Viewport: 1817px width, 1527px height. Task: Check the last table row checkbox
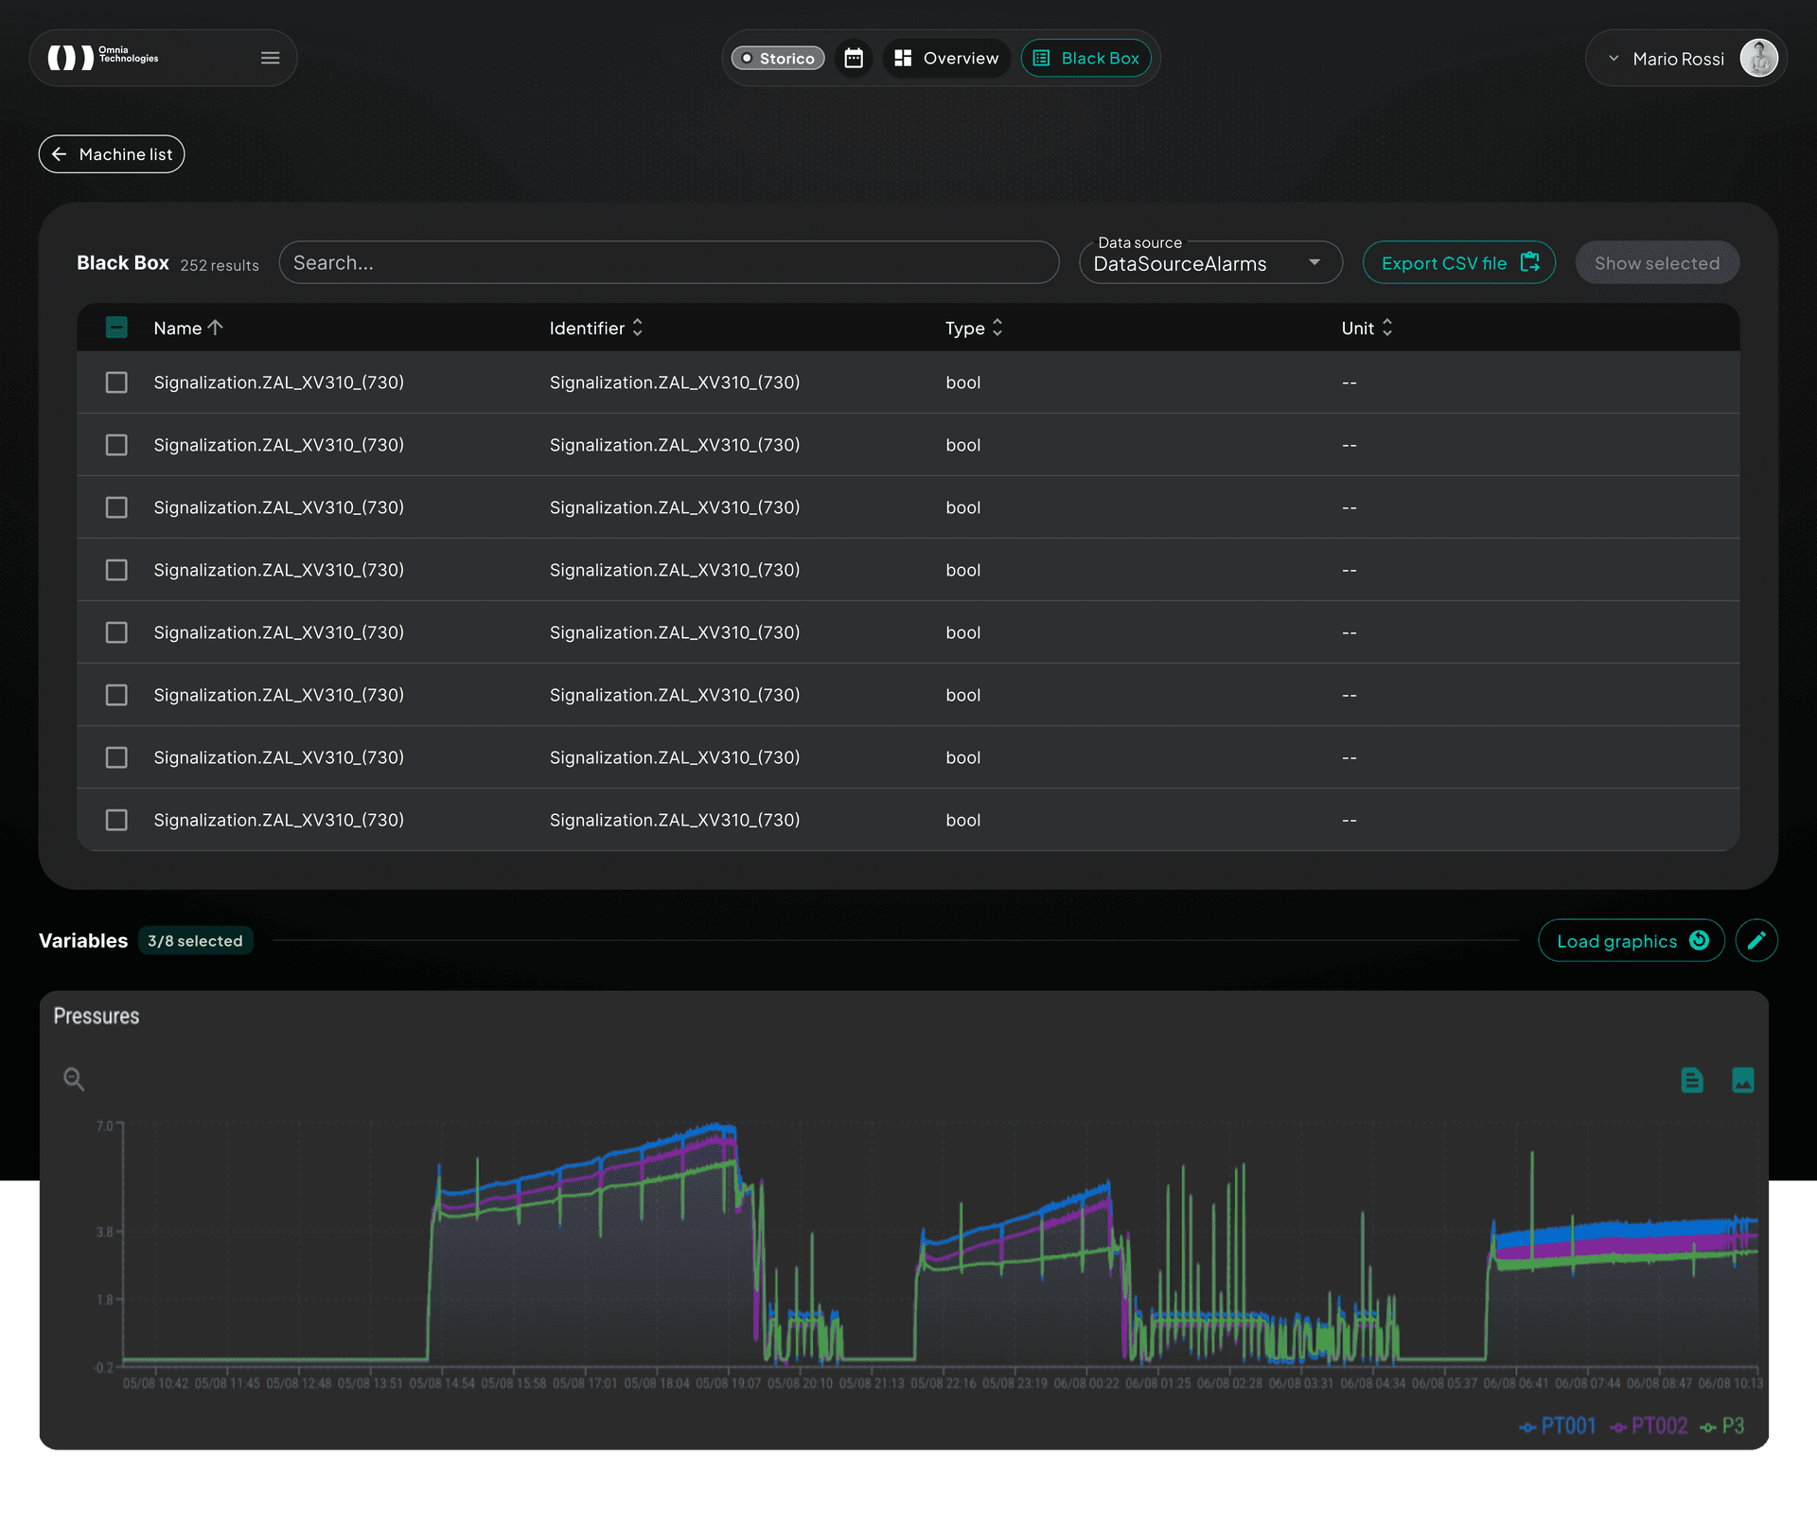(116, 820)
